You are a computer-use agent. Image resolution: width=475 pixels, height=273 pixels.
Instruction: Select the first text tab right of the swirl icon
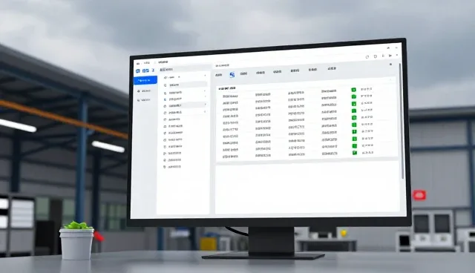coord(243,73)
